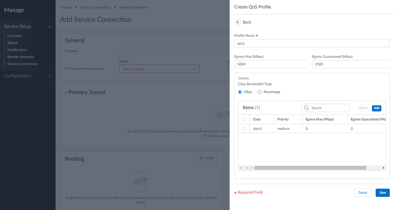Add a new class item
This screenshot has width=394, height=210.
(376, 108)
